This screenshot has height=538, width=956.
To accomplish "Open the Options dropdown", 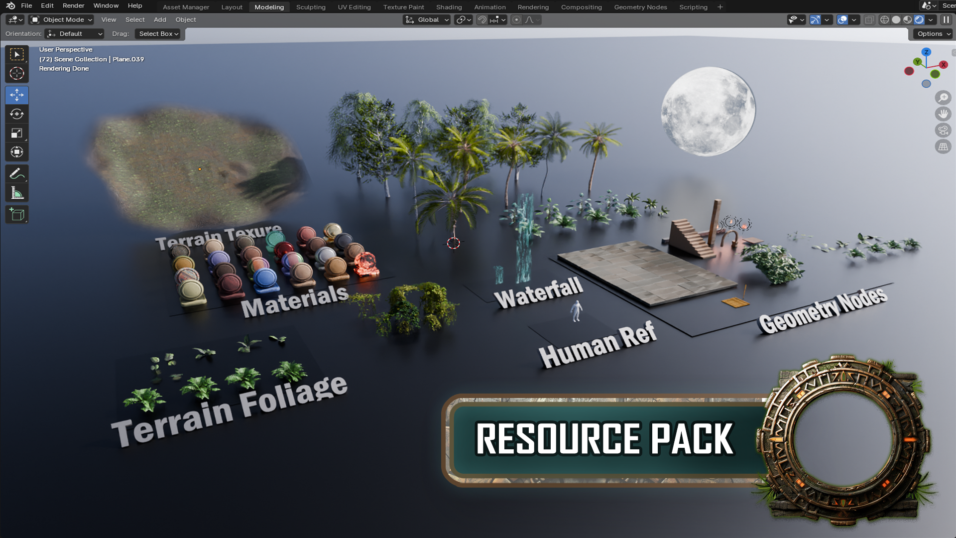I will [x=933, y=34].
